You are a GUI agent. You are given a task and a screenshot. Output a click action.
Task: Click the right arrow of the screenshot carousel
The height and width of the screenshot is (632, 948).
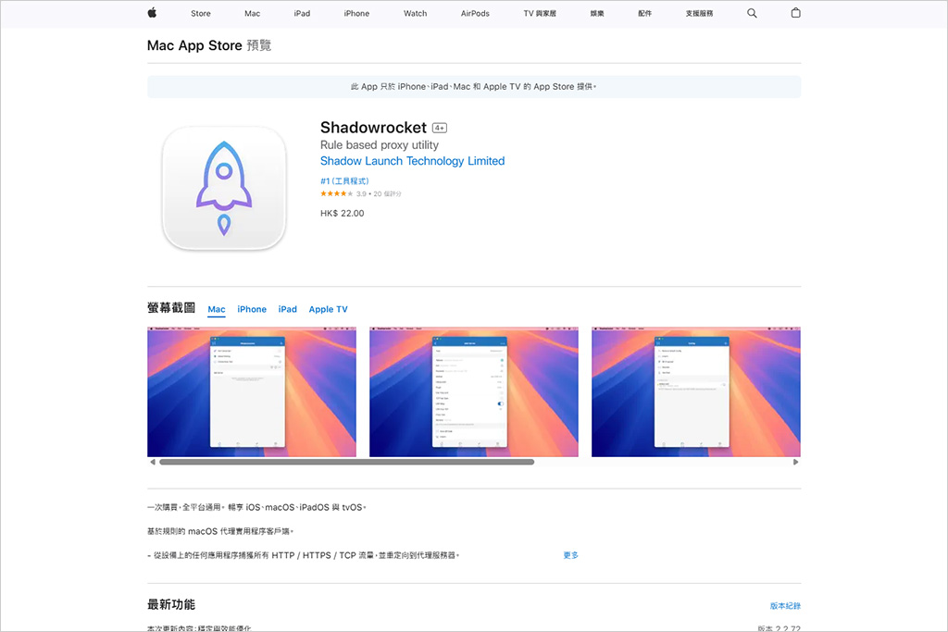coord(795,460)
